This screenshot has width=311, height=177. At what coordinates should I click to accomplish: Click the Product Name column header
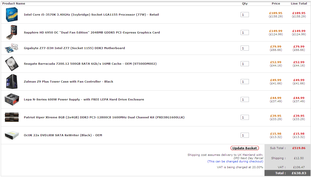coord(14,4)
